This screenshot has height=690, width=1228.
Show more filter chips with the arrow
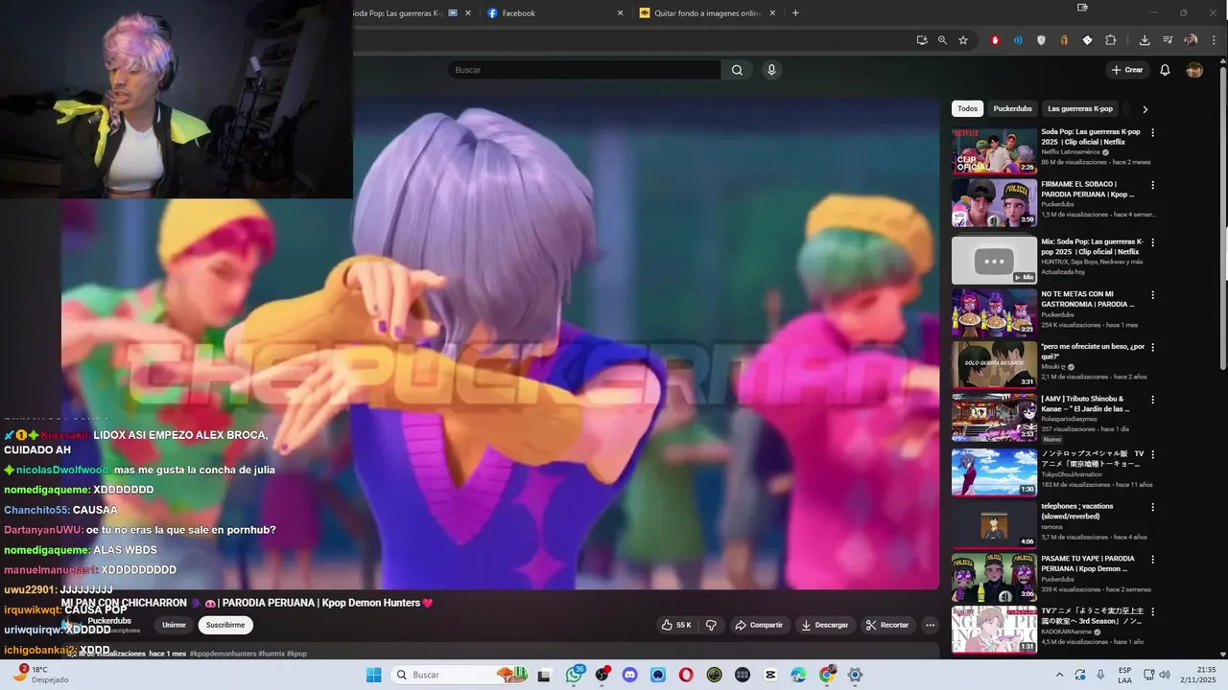1145,109
